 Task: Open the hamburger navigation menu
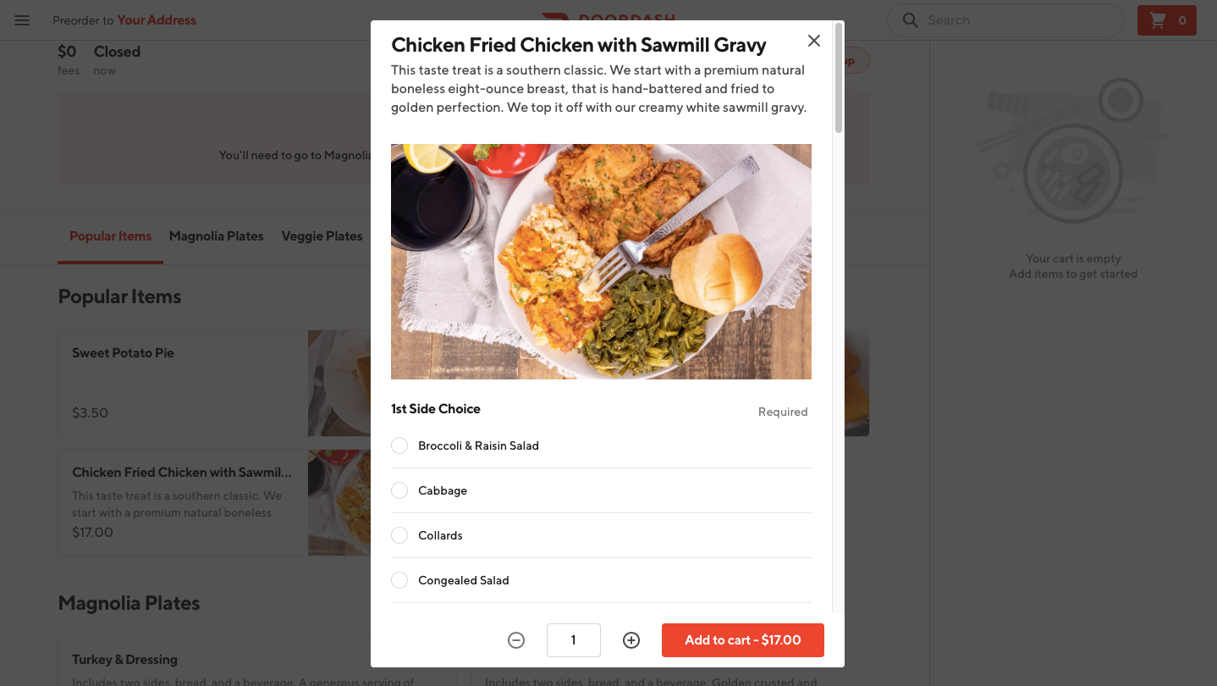[x=22, y=20]
